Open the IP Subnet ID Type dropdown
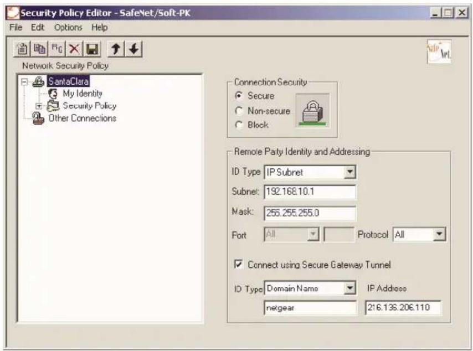The image size is (473, 351). 349,172
